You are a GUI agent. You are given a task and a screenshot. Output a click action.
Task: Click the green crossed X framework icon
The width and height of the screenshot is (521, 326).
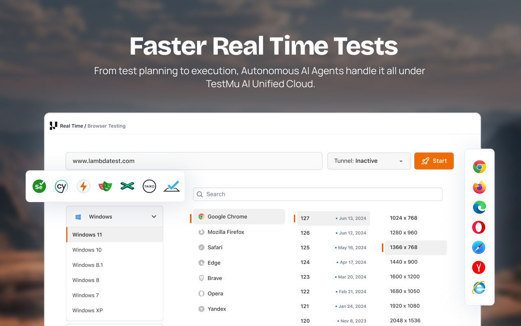click(x=127, y=186)
